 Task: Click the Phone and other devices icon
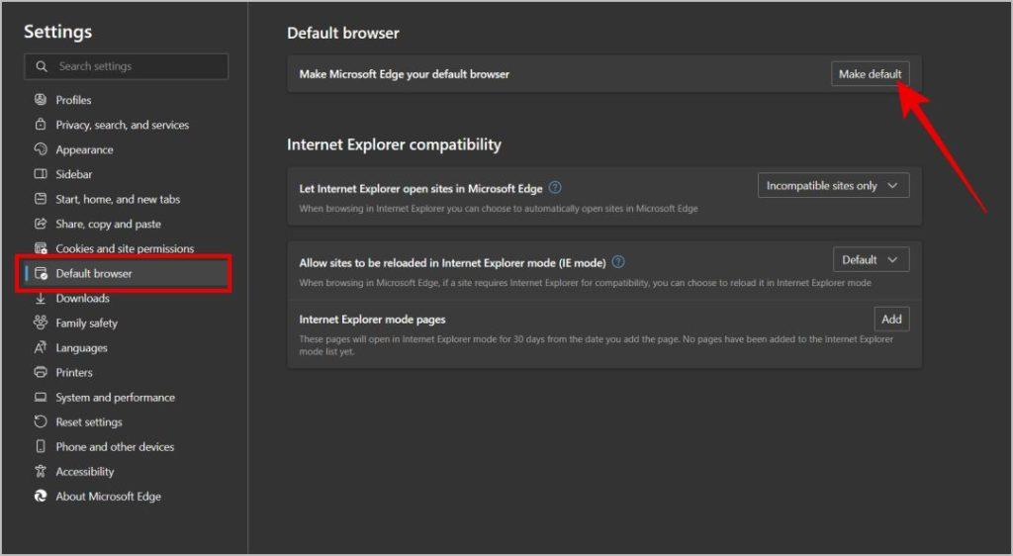pyautogui.click(x=41, y=446)
